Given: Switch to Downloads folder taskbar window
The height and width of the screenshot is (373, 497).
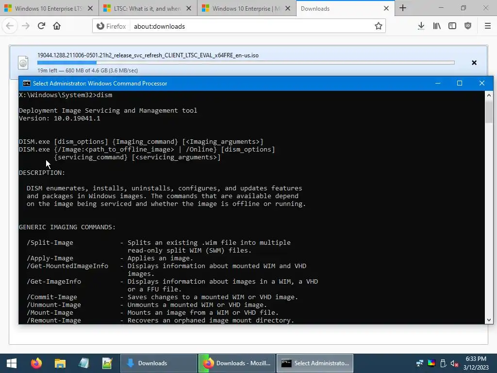Looking at the screenshot, I should pyautogui.click(x=159, y=363).
